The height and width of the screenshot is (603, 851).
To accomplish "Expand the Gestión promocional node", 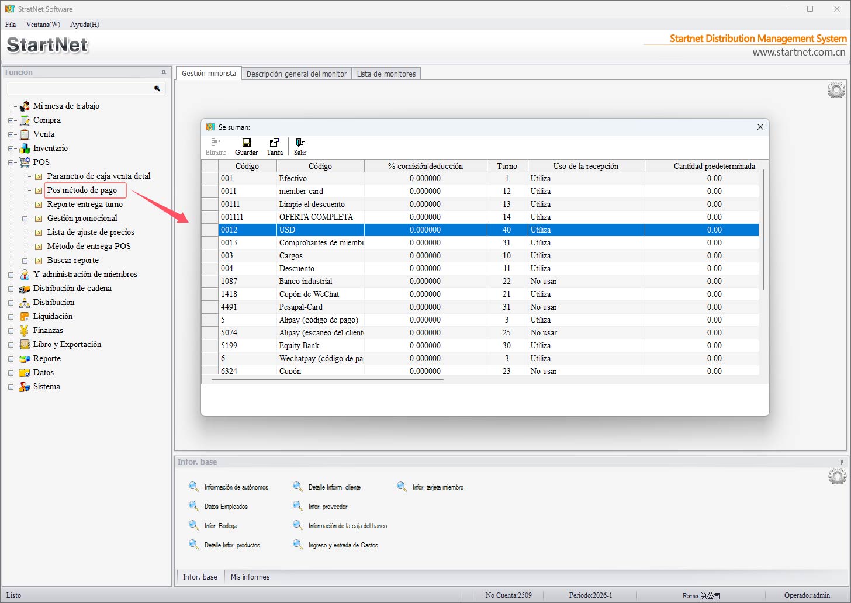I will point(25,219).
